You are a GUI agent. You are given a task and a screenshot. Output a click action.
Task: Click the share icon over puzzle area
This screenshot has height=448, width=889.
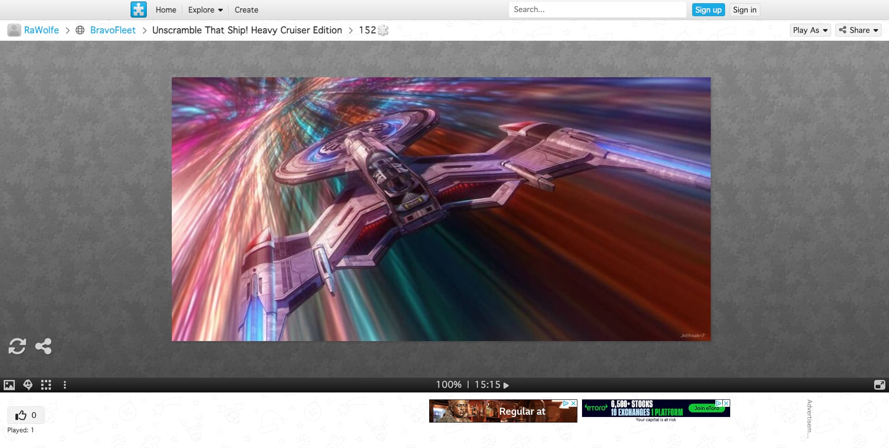44,346
